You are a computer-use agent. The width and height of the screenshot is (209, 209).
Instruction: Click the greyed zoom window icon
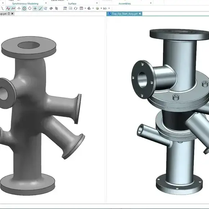[x=70, y=8]
